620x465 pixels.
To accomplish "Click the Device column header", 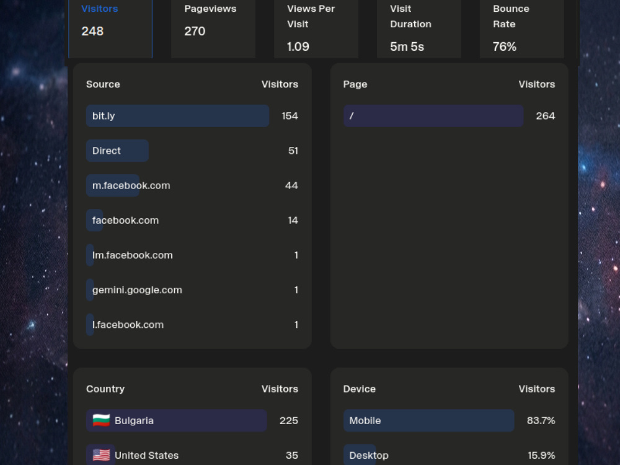I will tap(360, 389).
